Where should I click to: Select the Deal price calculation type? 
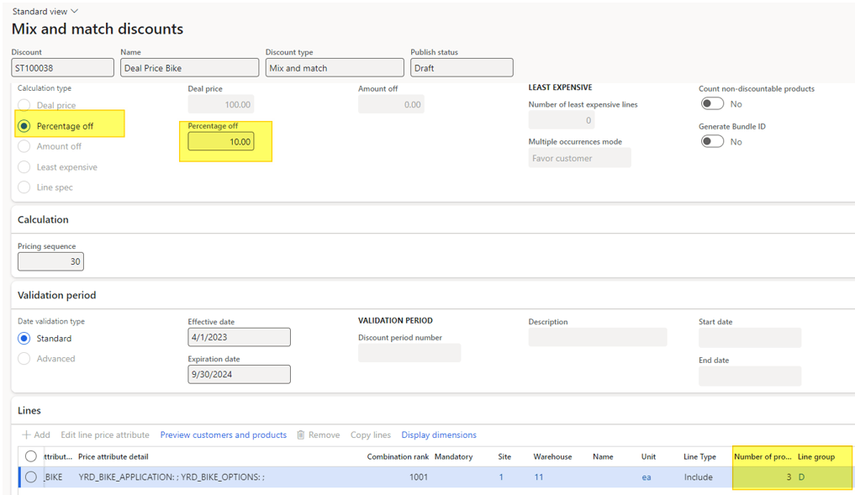pos(24,104)
